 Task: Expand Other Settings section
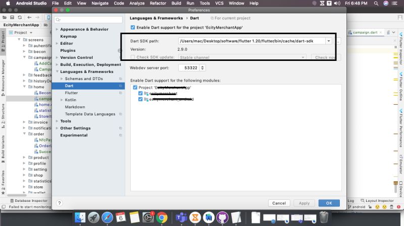57,128
